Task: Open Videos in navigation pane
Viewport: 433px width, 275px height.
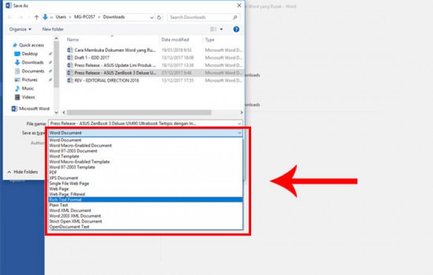Action: [28, 97]
